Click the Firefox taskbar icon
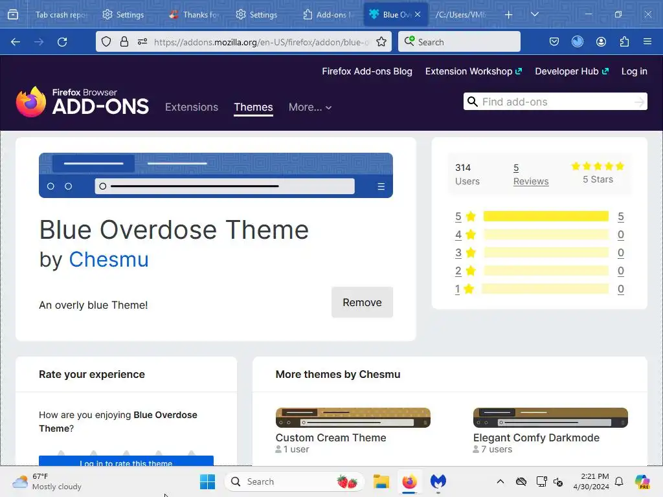 (409, 481)
